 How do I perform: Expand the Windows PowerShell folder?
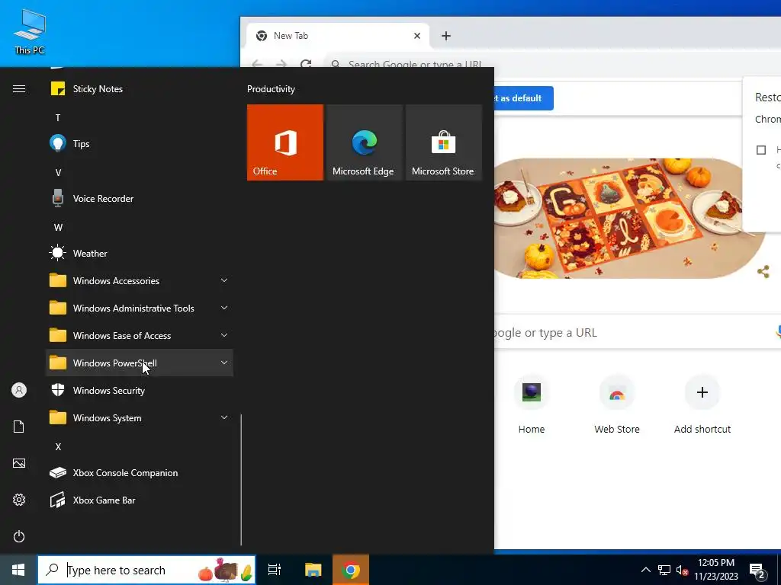pos(140,363)
